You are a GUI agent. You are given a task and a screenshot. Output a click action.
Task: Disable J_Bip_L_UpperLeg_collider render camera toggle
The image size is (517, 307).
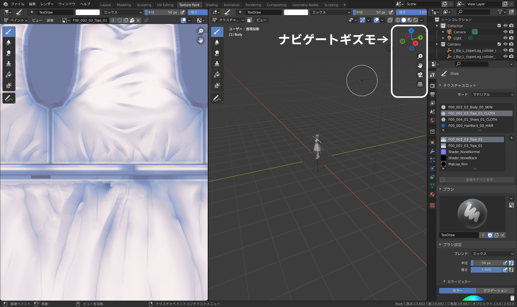(x=511, y=50)
